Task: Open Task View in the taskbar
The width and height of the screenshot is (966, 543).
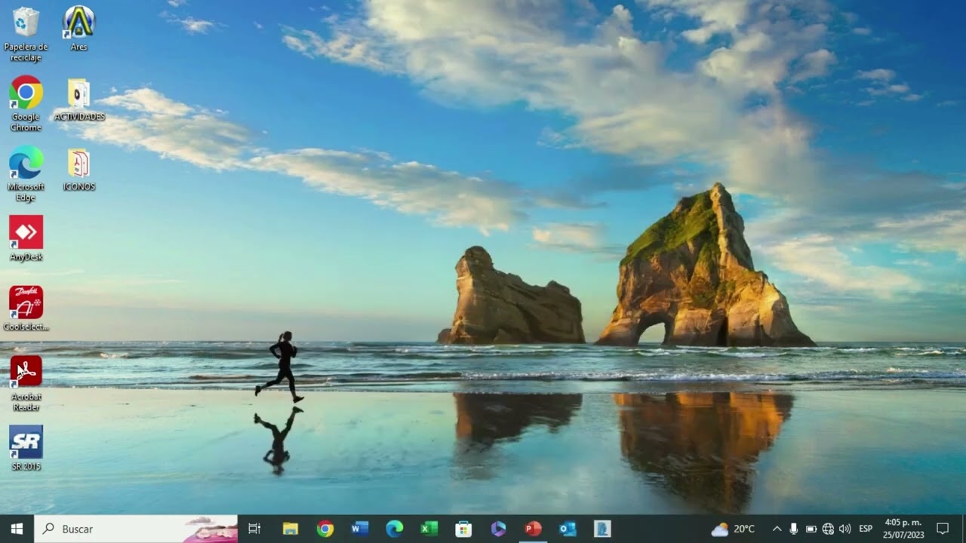Action: 254,529
